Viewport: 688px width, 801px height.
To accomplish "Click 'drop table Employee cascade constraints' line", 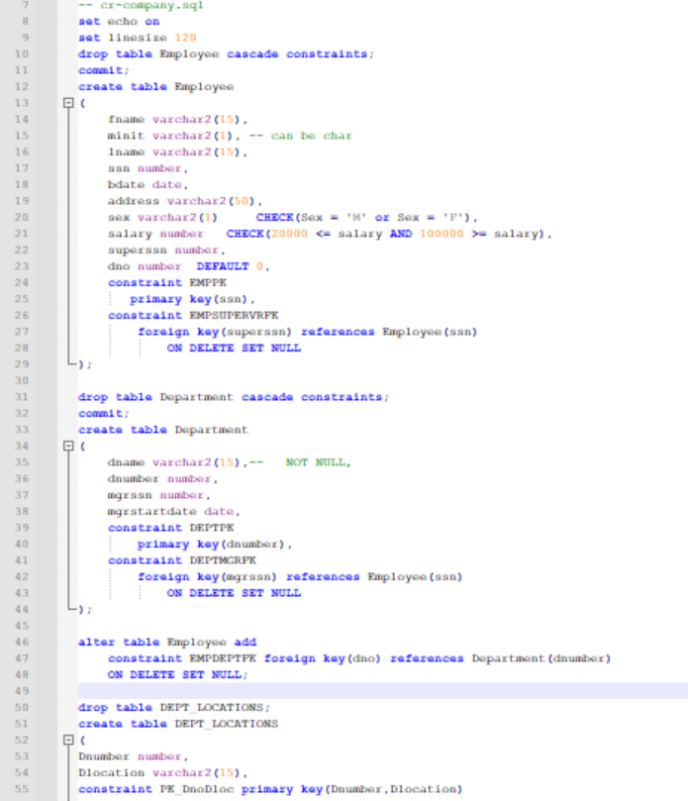I will 227,54.
